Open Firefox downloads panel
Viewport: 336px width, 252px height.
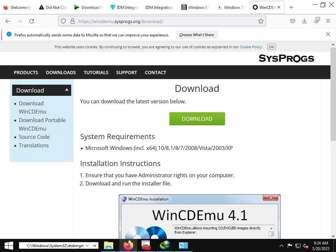coord(304,21)
